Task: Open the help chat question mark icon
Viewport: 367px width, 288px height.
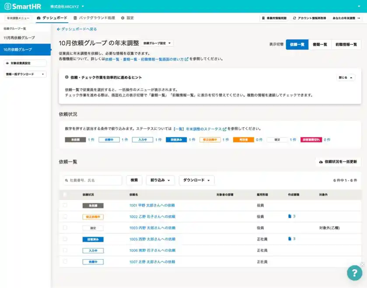Action: pos(354,273)
